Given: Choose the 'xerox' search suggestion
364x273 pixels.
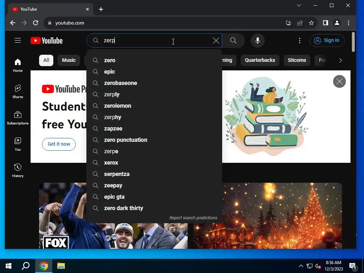Looking at the screenshot, I should pyautogui.click(x=154, y=163).
